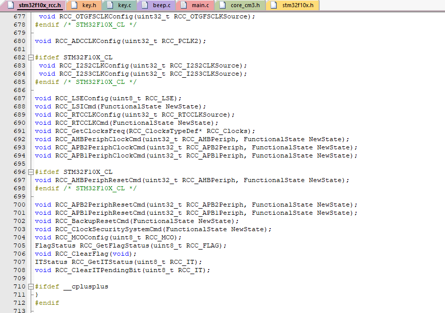Click RCC_RTCCLKConfig function name
445x313 pixels.
pos(88,115)
